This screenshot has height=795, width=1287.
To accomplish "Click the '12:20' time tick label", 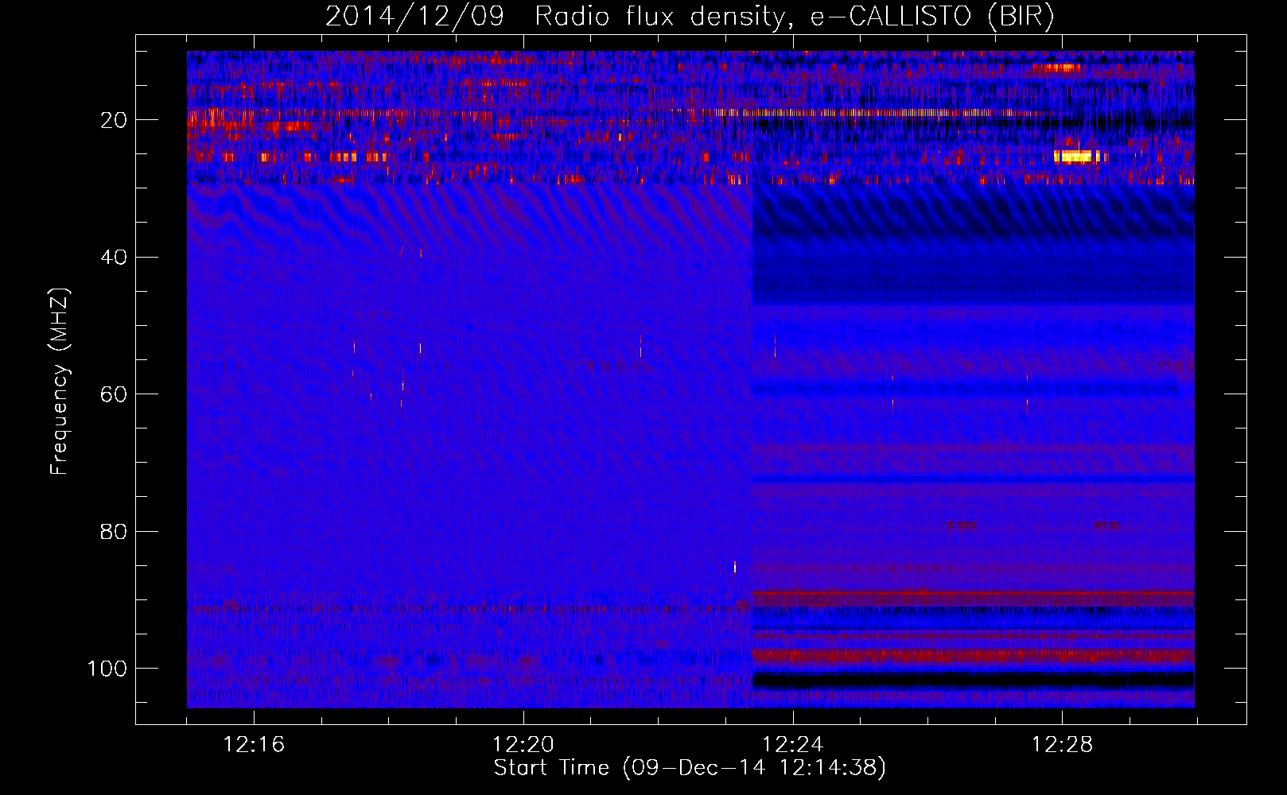I will coord(523,745).
